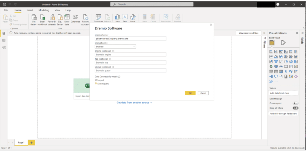The height and width of the screenshot is (151, 306).
Task: Open the Modeling ribbon tab
Action: tap(44, 10)
